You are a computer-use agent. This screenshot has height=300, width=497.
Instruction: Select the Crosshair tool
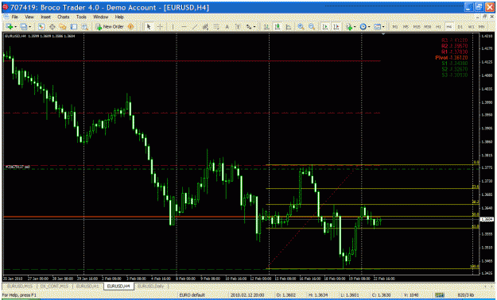(x=160, y=27)
